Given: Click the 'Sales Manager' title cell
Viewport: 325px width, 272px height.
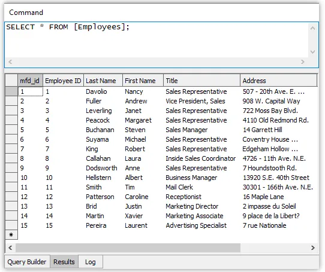Looking at the screenshot, I should [x=201, y=130].
